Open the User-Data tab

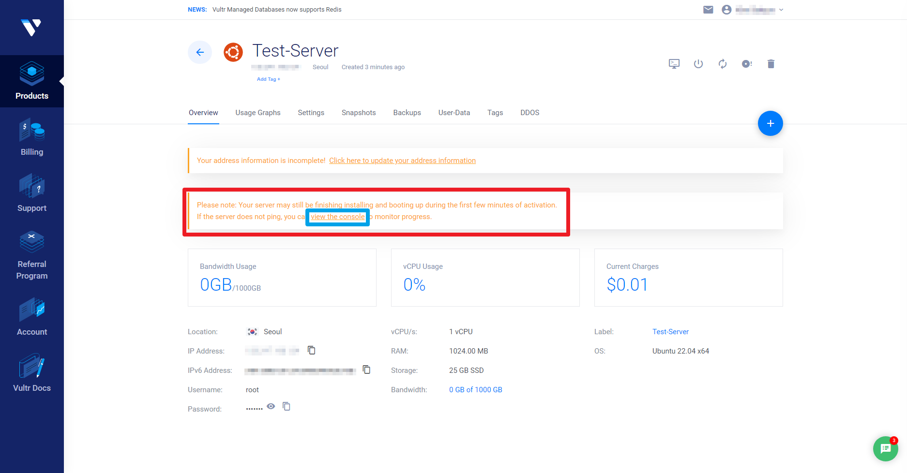pyautogui.click(x=454, y=113)
